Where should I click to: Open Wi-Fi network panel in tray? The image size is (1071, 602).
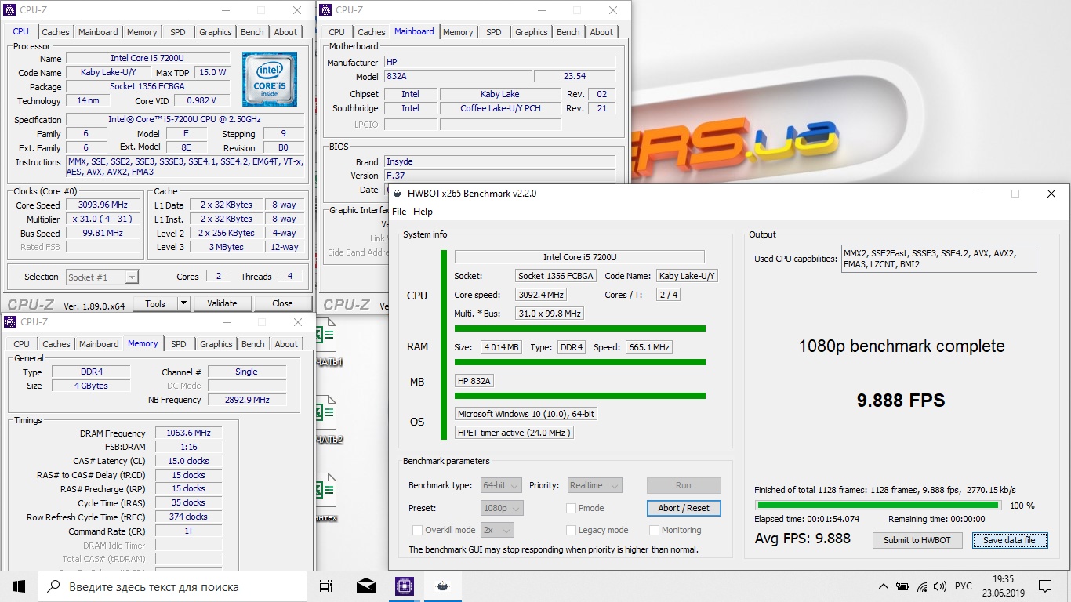click(x=922, y=586)
